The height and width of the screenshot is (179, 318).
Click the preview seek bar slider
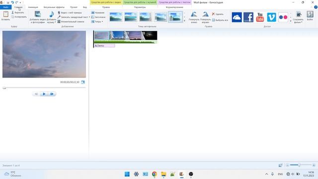(4, 88)
